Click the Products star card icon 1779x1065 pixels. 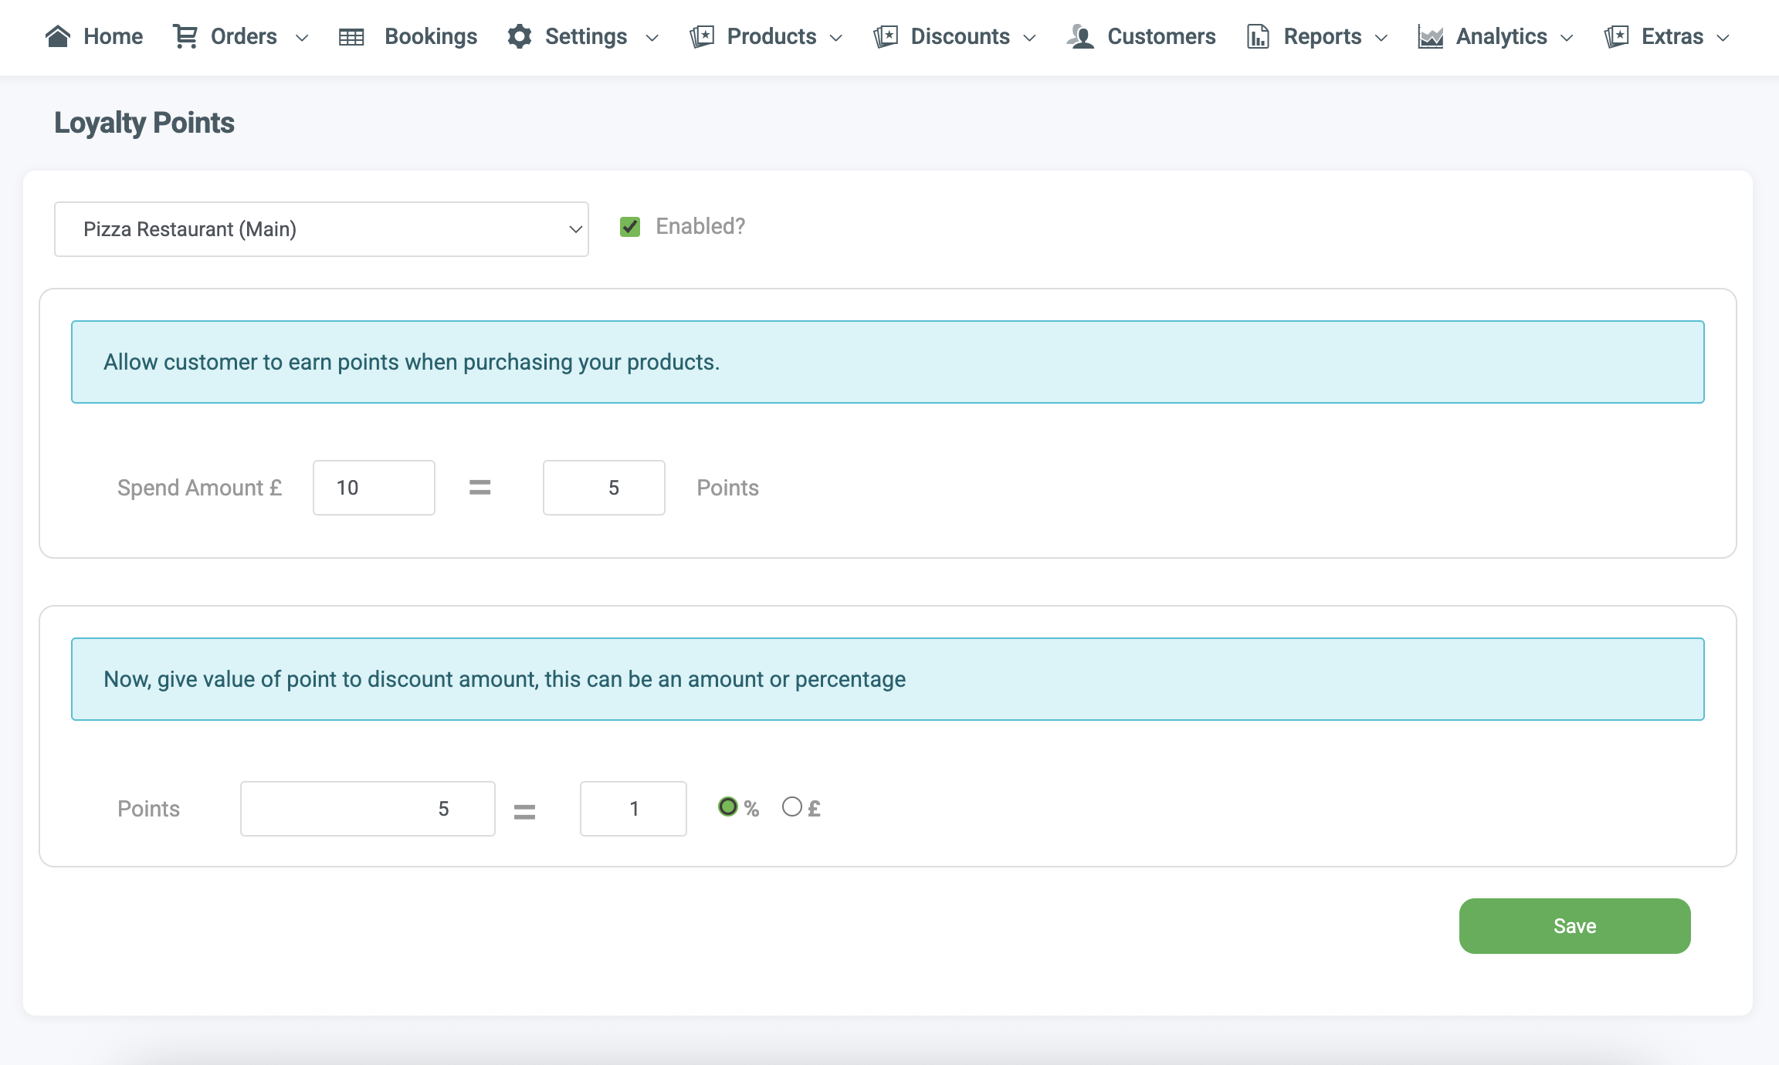pyautogui.click(x=702, y=36)
